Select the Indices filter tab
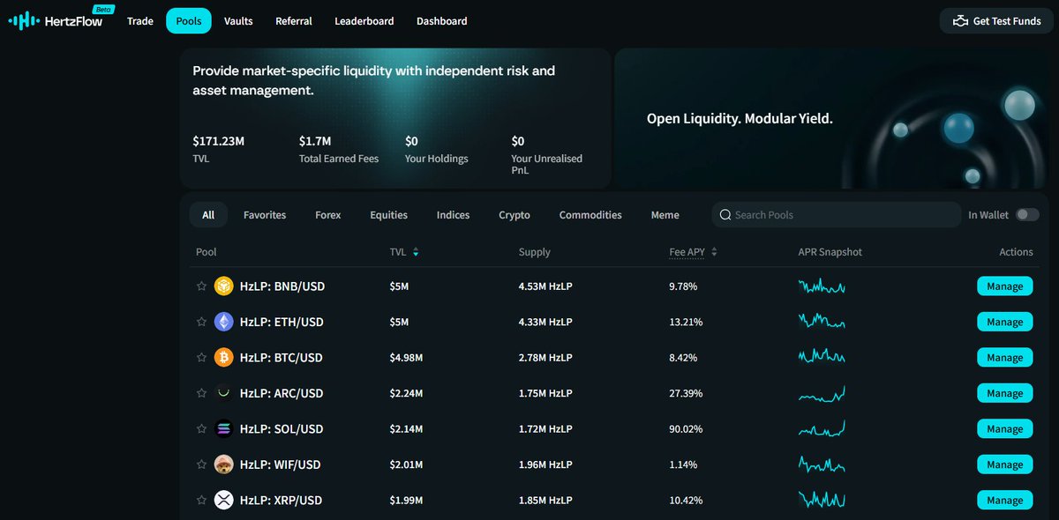Screen dimensions: 1059x520 point(454,215)
